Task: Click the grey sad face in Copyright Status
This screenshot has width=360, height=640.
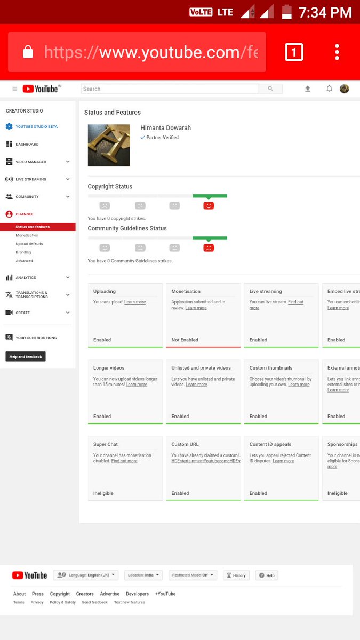Action: coord(105,205)
